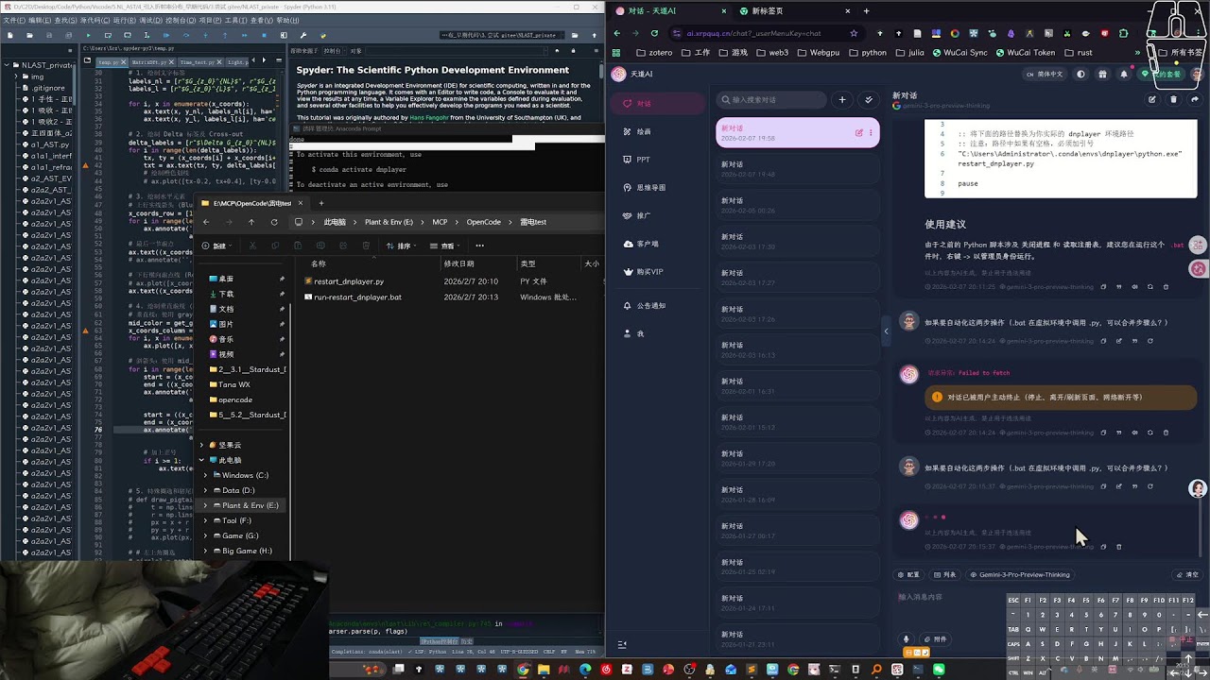The width and height of the screenshot is (1210, 680).
Task: Bookmark this page with the star icon
Action: [x=854, y=33]
